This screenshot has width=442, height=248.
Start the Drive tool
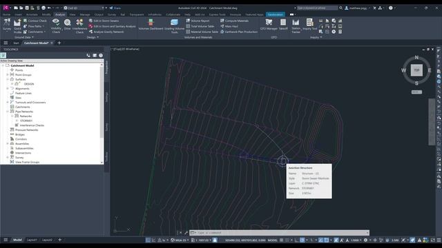pyautogui.click(x=68, y=25)
